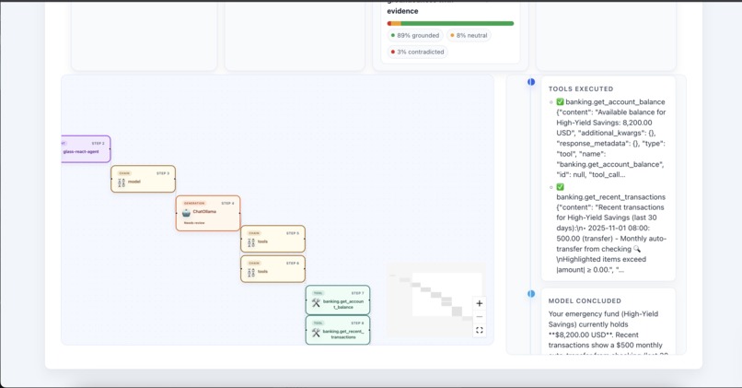
Task: Click the CHAIN tag on the model node
Action: [x=124, y=173]
